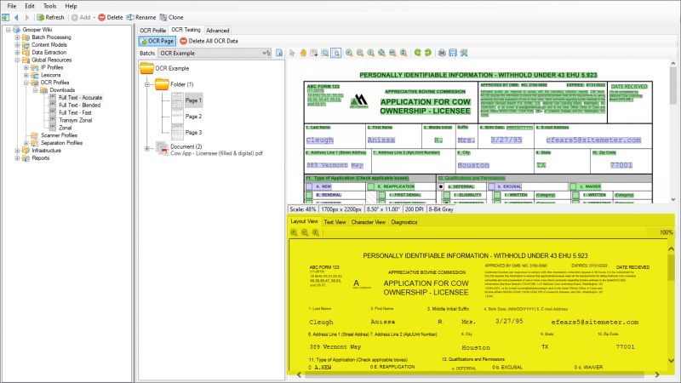
Task: Check the NEW application type checkbox
Action: pos(310,185)
